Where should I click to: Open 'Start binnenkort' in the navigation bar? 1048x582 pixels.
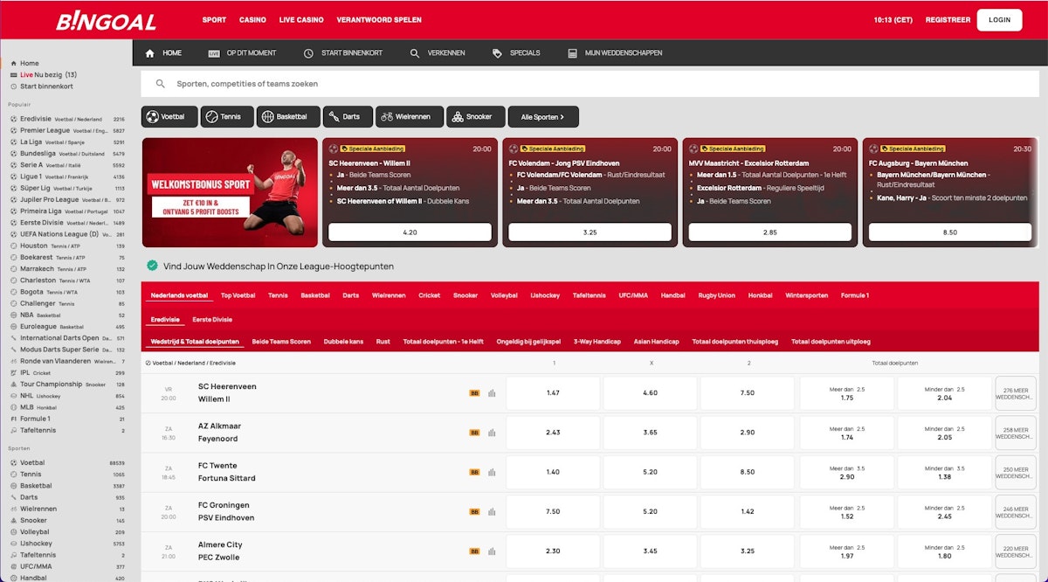click(x=342, y=53)
